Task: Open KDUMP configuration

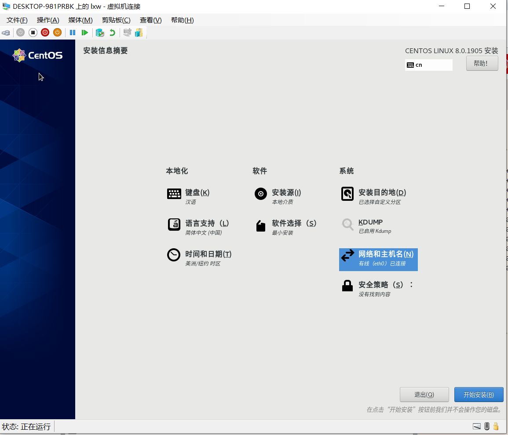Action: [x=371, y=222]
